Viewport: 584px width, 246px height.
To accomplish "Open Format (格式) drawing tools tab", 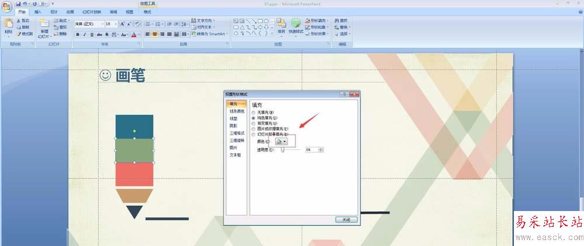I will [x=148, y=12].
